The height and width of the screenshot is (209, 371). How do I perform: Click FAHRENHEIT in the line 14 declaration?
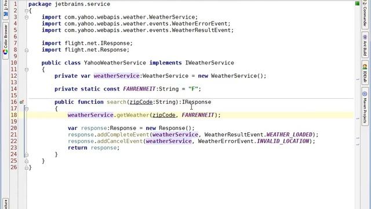pyautogui.click(x=139, y=89)
